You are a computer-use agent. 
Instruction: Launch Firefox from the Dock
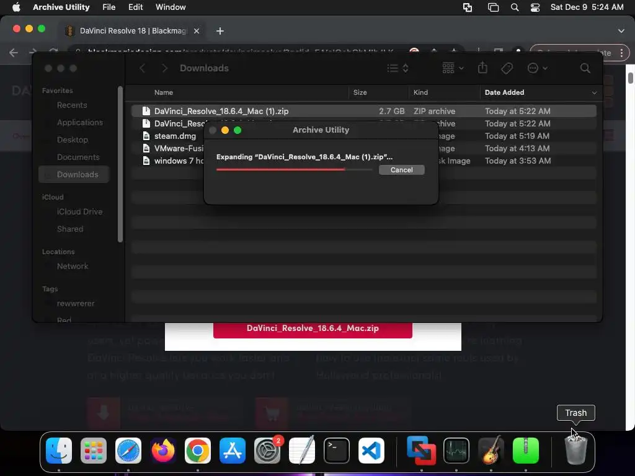(163, 451)
